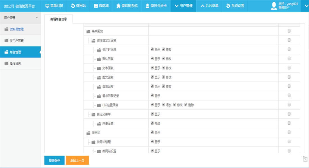Click the 微网站设置 tree row label
This screenshot has height=168, width=309.
click(109, 151)
